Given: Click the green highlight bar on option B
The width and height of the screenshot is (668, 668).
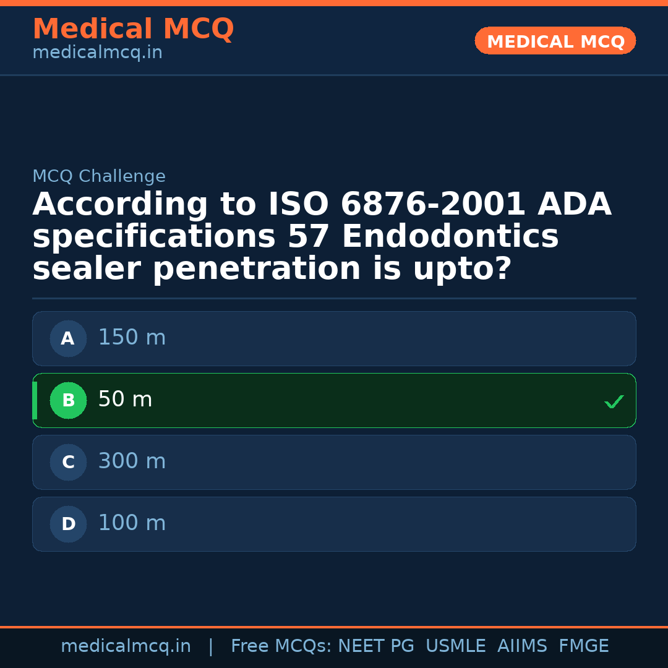Looking at the screenshot, I should point(35,400).
